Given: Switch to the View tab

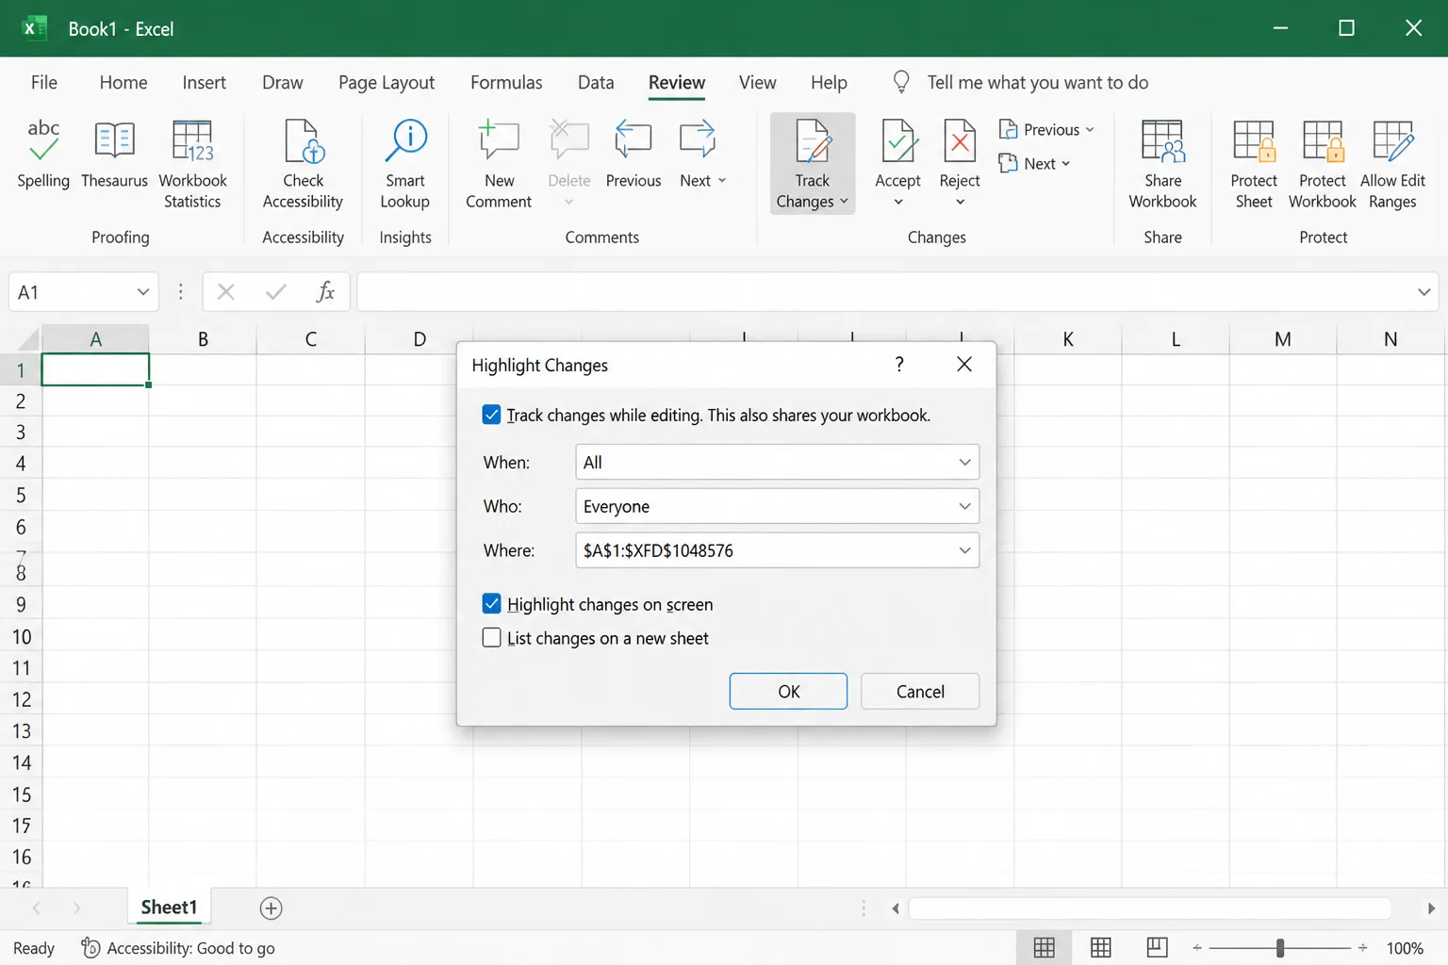Looking at the screenshot, I should coord(757,83).
